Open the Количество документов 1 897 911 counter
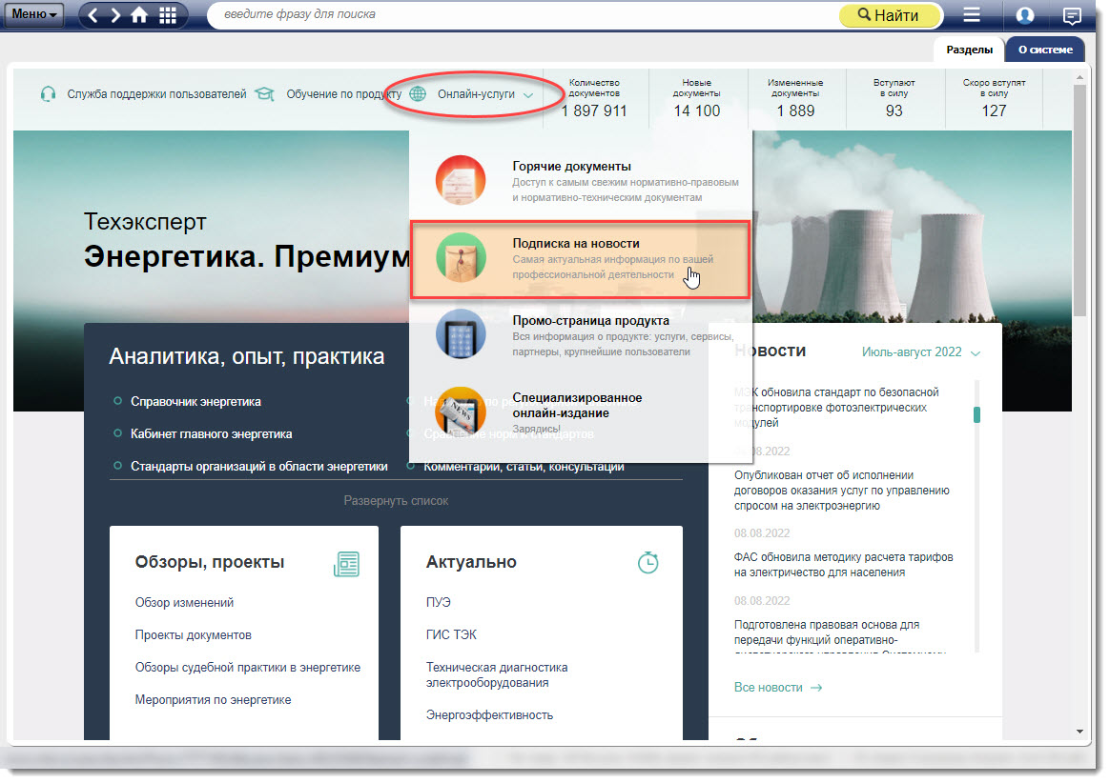This screenshot has height=783, width=1110. coord(594,98)
